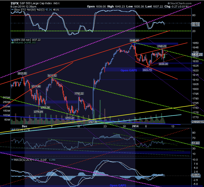Viewport: 204px width, 187px height.
Task: Click the S&P 500 Large Cap Index name
Action: tap(36, 3)
